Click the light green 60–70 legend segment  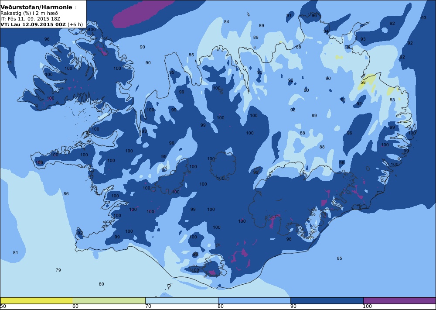tap(109, 300)
